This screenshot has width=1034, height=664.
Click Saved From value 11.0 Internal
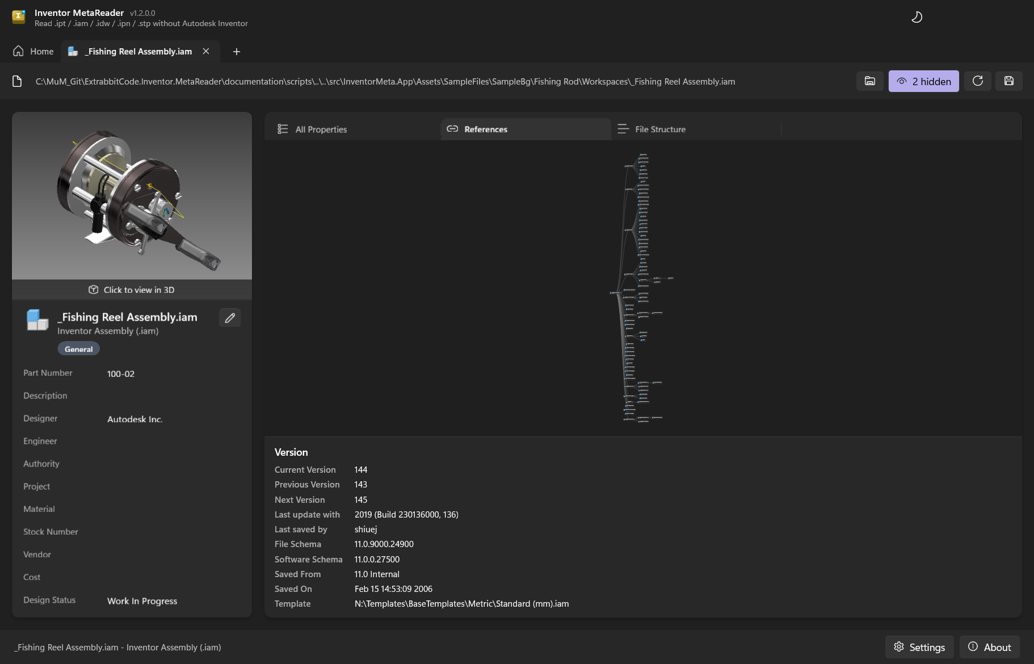pyautogui.click(x=377, y=574)
